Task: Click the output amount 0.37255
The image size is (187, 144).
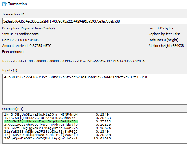Action: click(103, 121)
